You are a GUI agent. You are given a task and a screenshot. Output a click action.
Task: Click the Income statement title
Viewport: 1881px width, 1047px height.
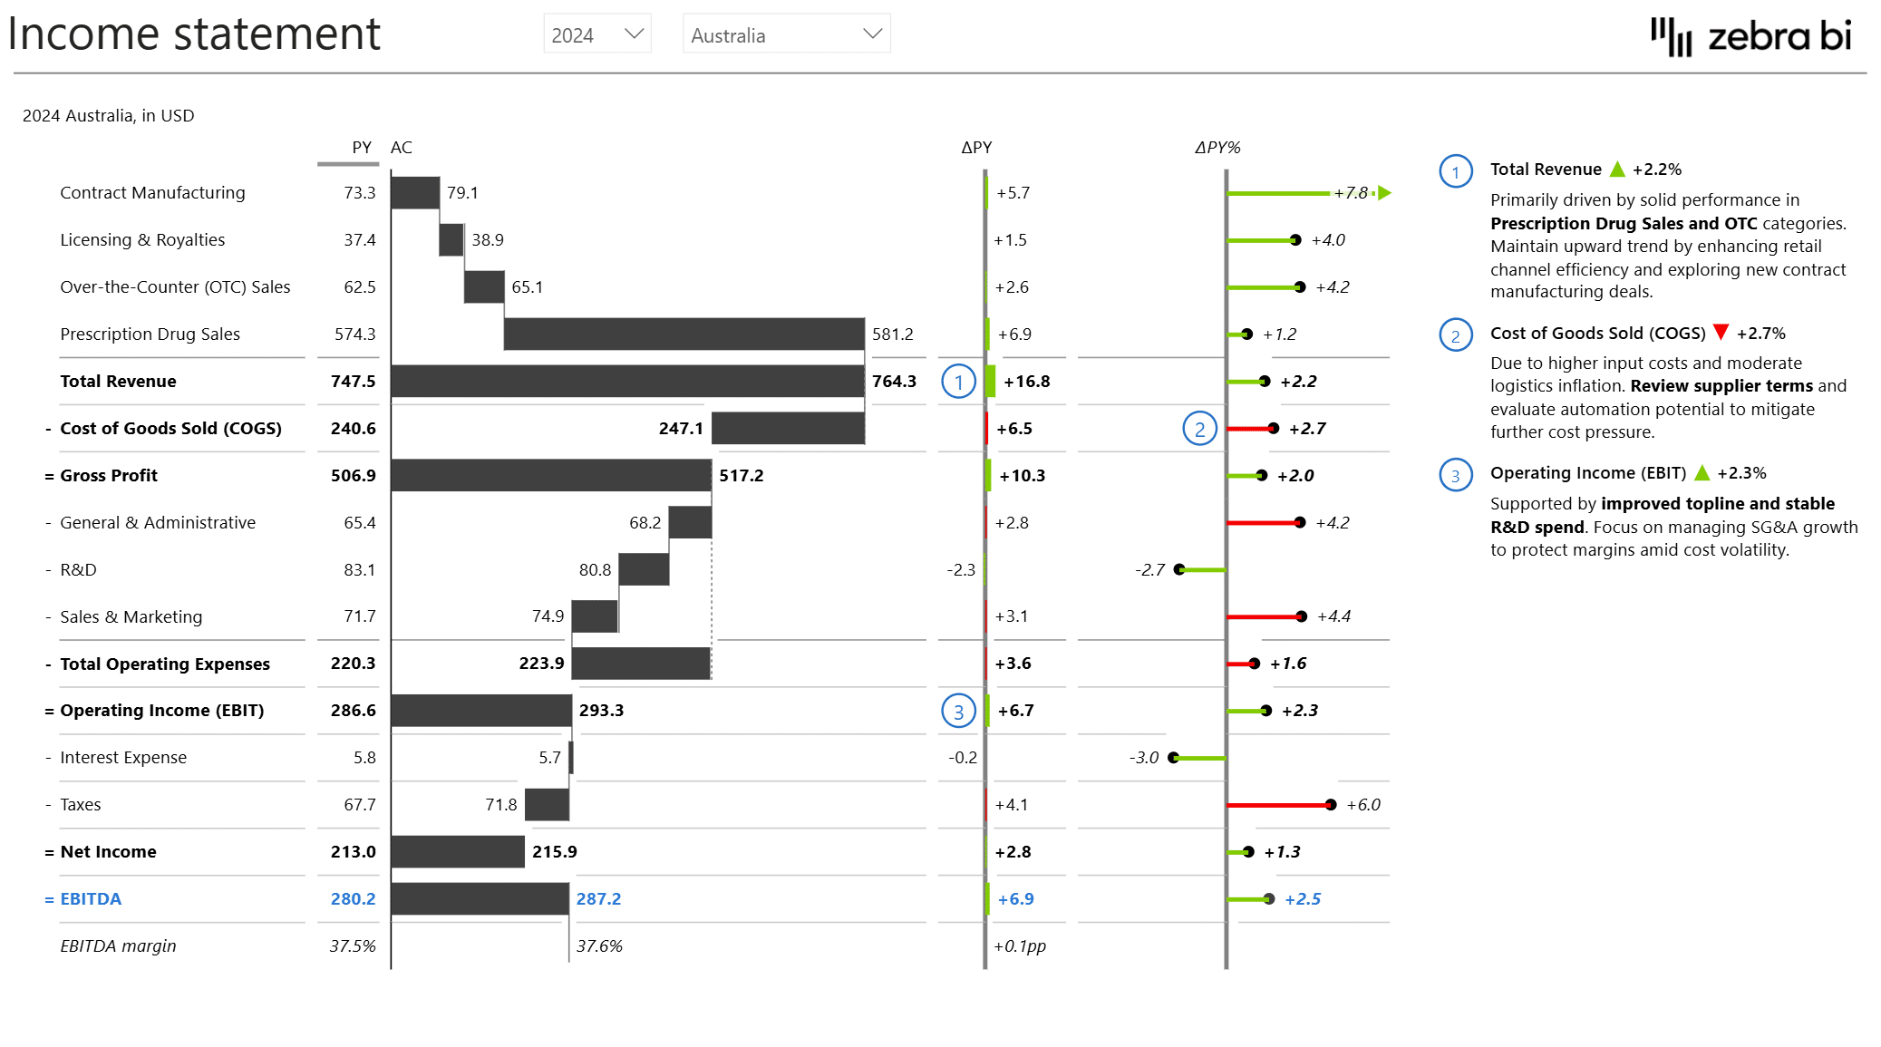(193, 34)
